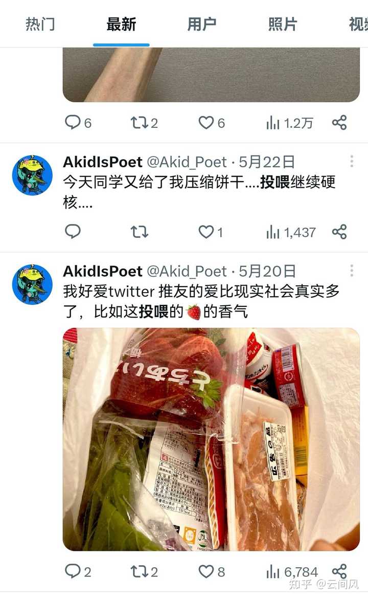Switch to the 用户 tab
This screenshot has height=600, width=368.
[x=201, y=24]
